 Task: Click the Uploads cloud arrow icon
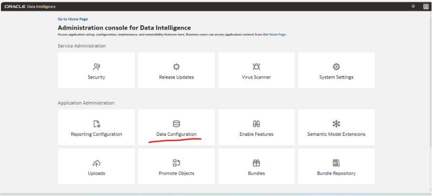click(97, 163)
